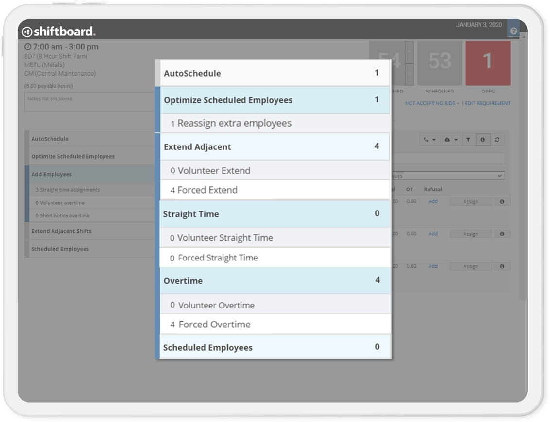Refresh the employee list with the refresh icon

click(x=497, y=140)
